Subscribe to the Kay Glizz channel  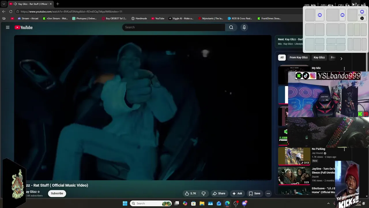click(x=57, y=194)
